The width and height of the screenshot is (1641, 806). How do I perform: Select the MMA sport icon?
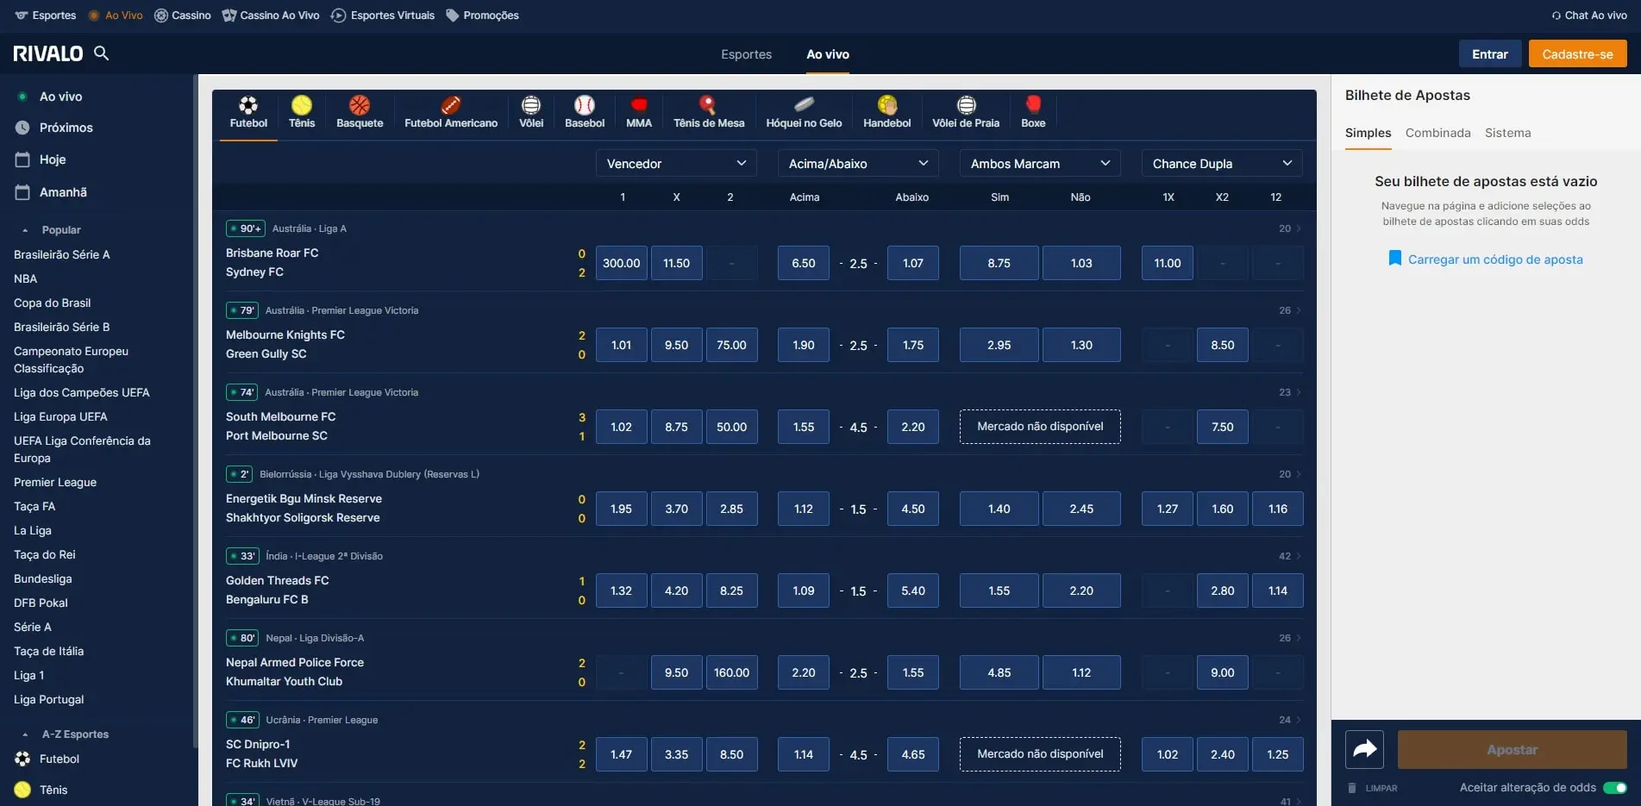638,112
